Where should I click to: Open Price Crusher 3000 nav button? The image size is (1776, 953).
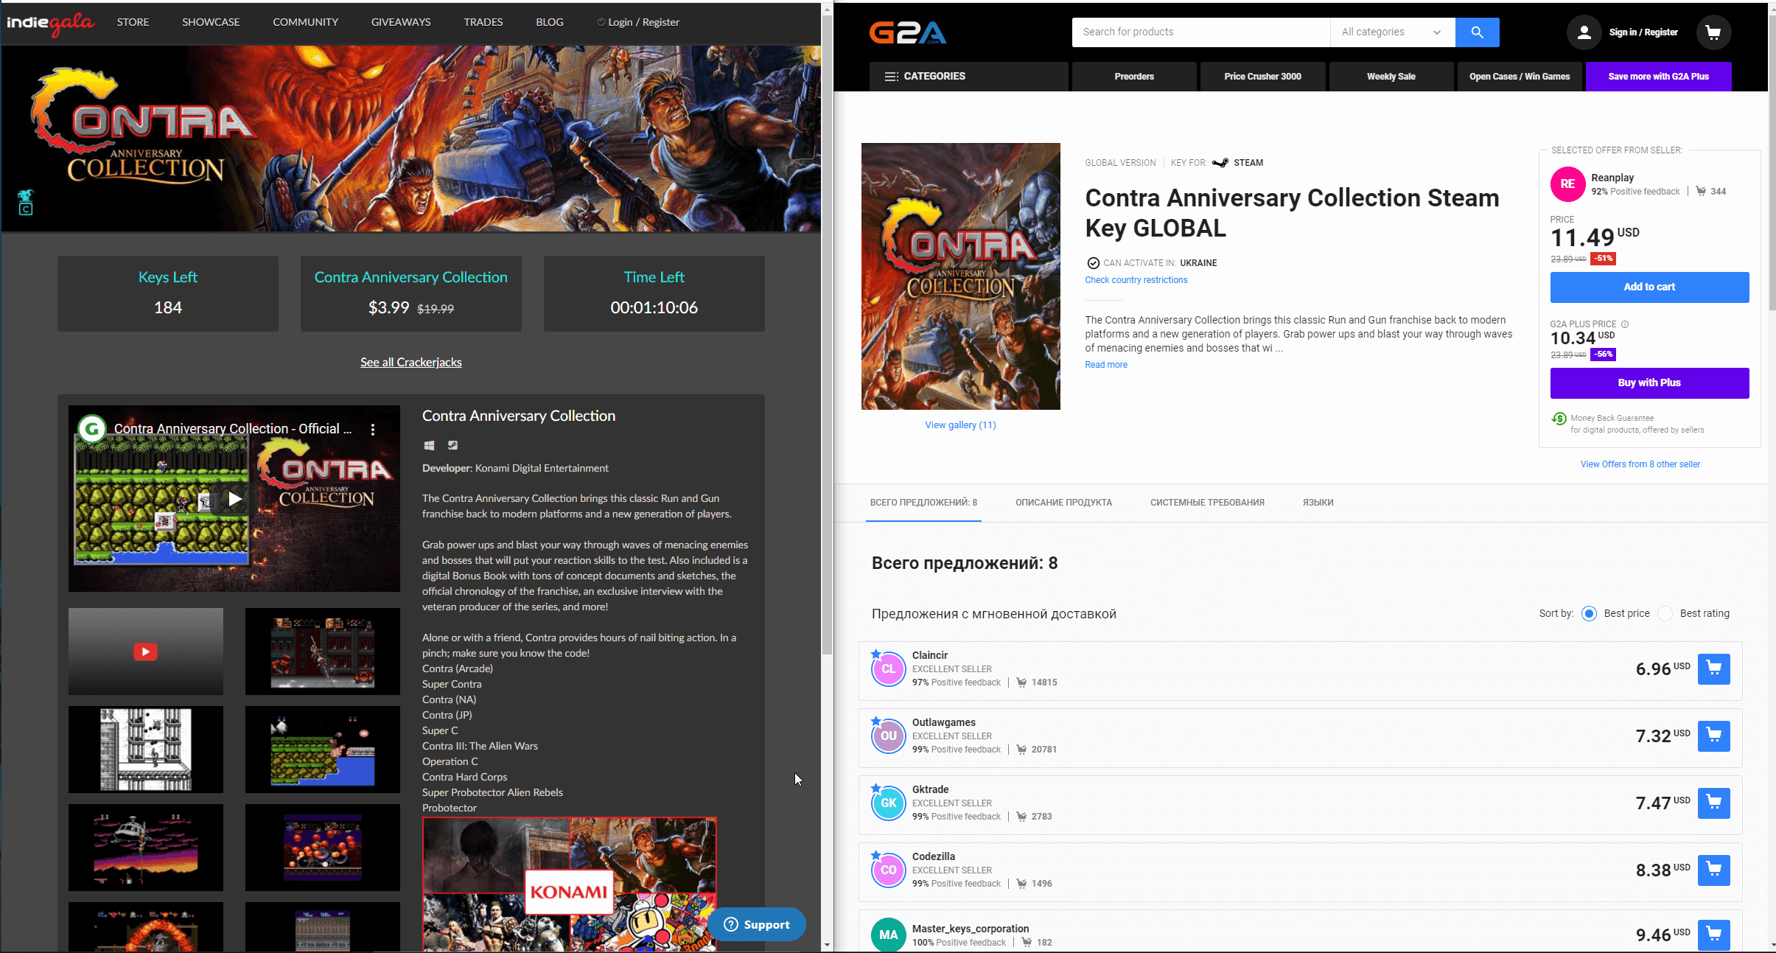click(x=1262, y=77)
